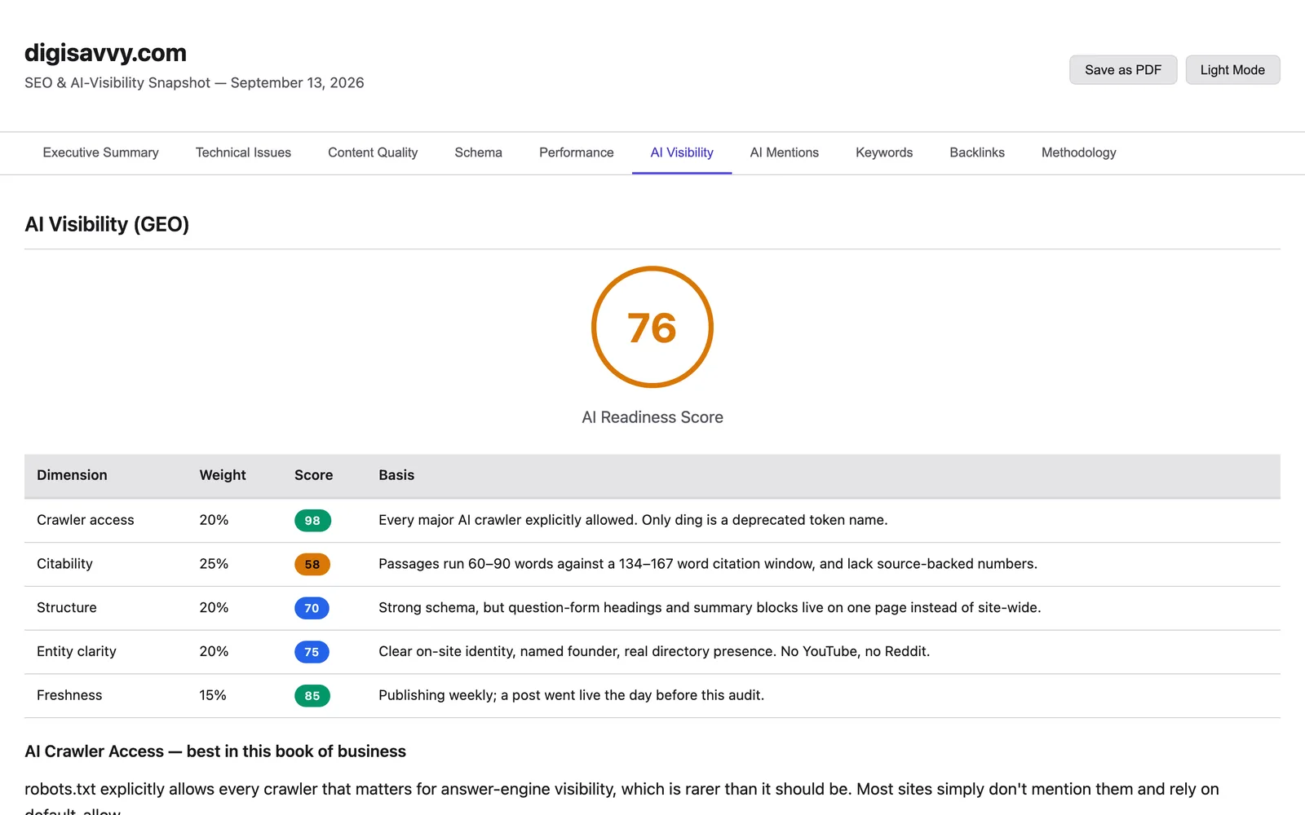Click the basis text about deprecated token name
Viewport: 1305px width, 815px height.
tap(633, 520)
